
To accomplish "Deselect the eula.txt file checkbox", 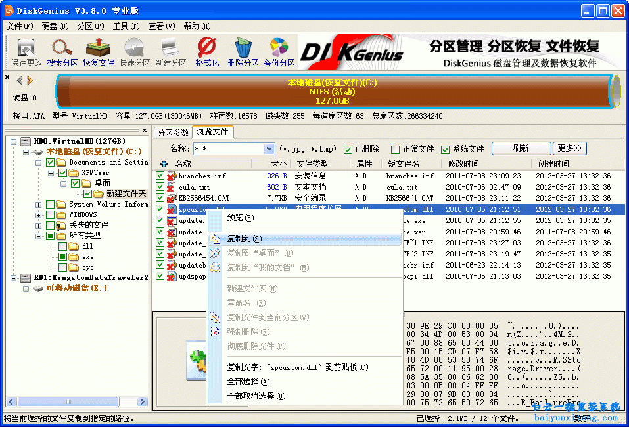I will pos(160,187).
